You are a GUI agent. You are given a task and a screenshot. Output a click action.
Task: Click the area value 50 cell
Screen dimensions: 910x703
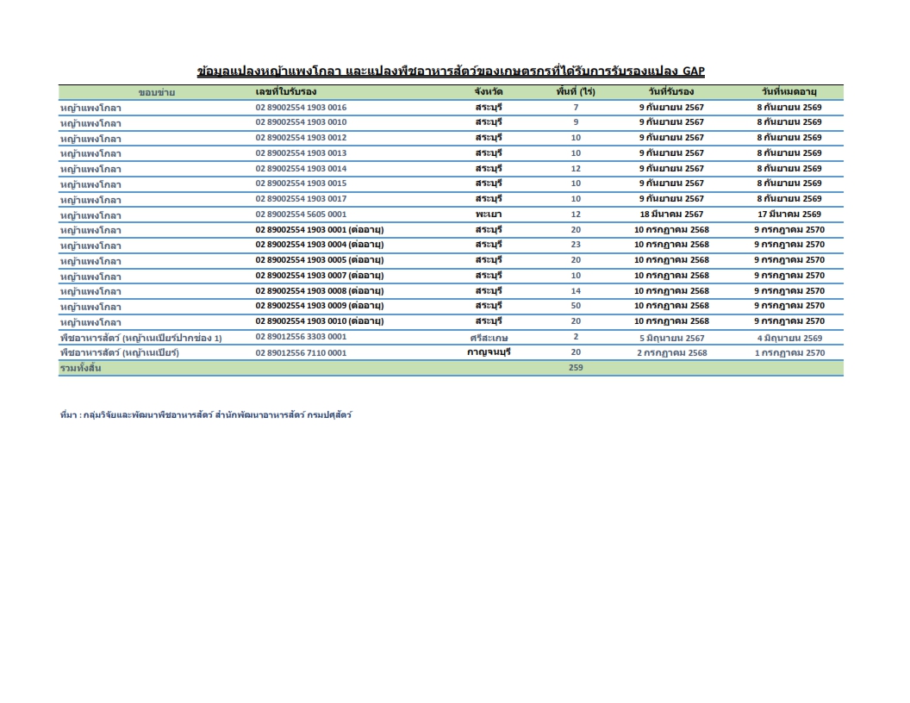tap(576, 306)
